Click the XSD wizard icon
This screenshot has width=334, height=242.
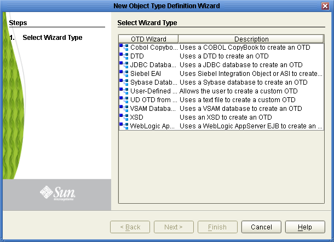pyautogui.click(x=124, y=117)
